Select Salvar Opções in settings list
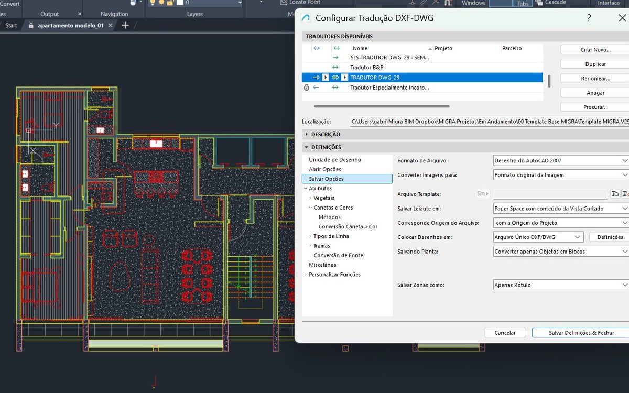Screen dimensions: 629x393 pyautogui.click(x=347, y=179)
